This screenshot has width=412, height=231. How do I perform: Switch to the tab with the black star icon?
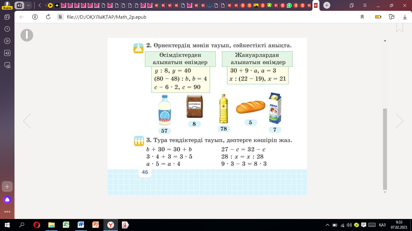[57, 5]
